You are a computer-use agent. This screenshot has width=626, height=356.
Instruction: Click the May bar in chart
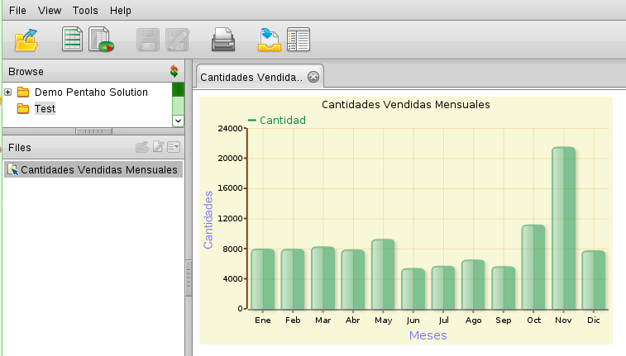pos(383,274)
